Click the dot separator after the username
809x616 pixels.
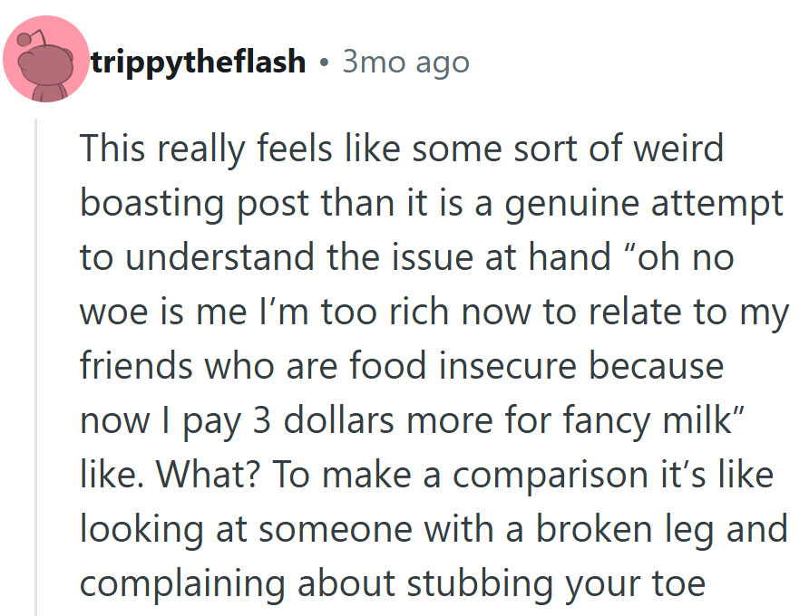coord(324,63)
